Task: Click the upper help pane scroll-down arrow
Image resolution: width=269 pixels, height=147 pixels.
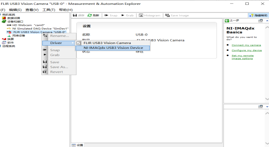Action: [267, 99]
